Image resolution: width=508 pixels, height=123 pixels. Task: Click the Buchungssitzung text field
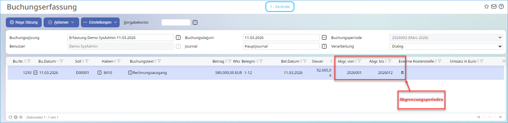(x=121, y=37)
